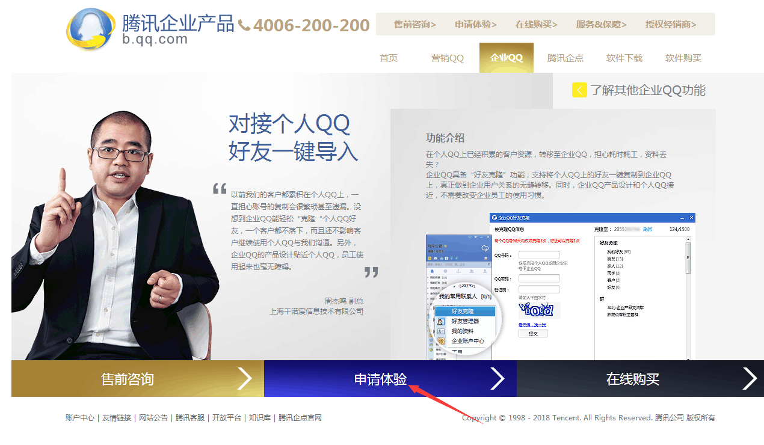Open the 软件下载 tab

tap(624, 58)
